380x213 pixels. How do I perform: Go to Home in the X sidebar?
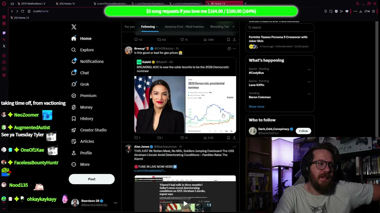tap(82, 38)
